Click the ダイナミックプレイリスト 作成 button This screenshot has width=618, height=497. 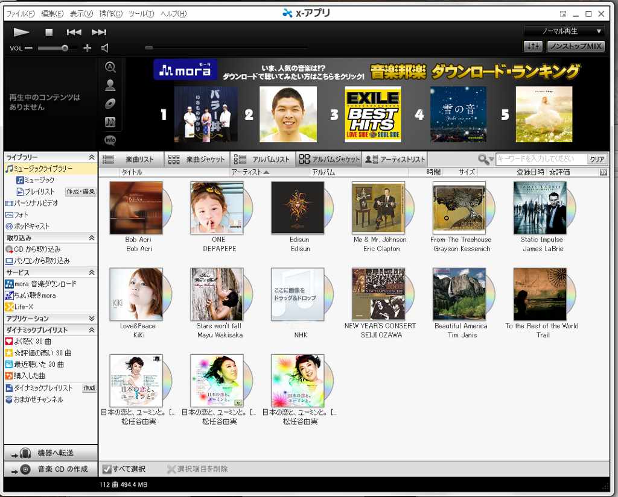tap(89, 388)
